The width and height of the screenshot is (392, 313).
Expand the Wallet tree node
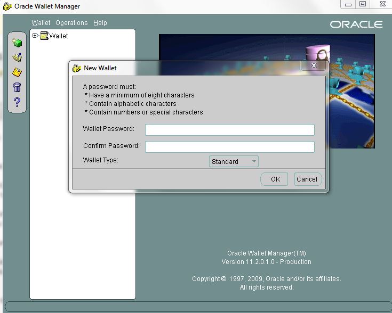tap(35, 36)
